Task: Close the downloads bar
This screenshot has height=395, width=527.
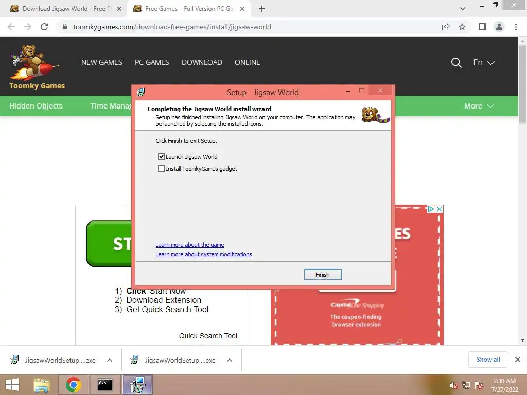Action: pyautogui.click(x=518, y=360)
